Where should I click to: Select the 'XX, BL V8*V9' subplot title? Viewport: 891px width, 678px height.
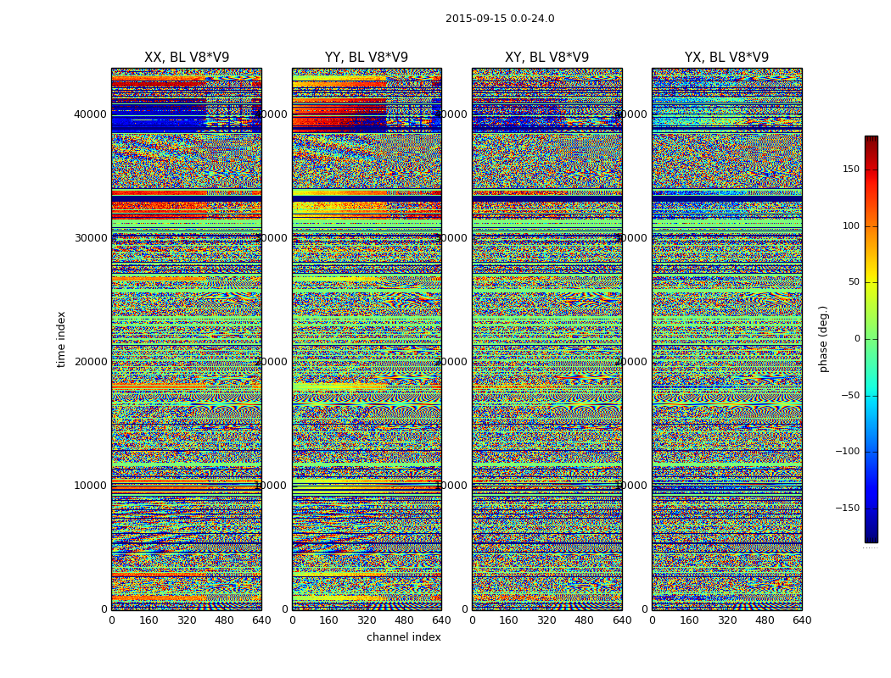tap(187, 58)
